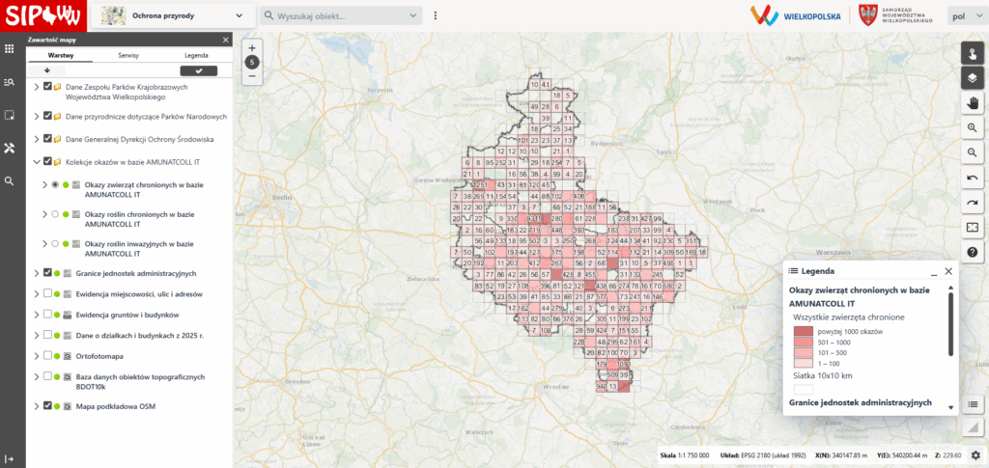Select the pan hand tool
Viewport: 989px width, 468px height.
(x=972, y=102)
